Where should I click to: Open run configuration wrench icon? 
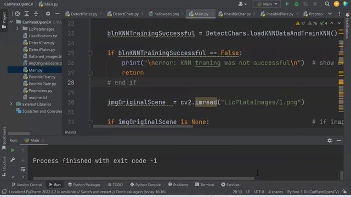pos(13,160)
